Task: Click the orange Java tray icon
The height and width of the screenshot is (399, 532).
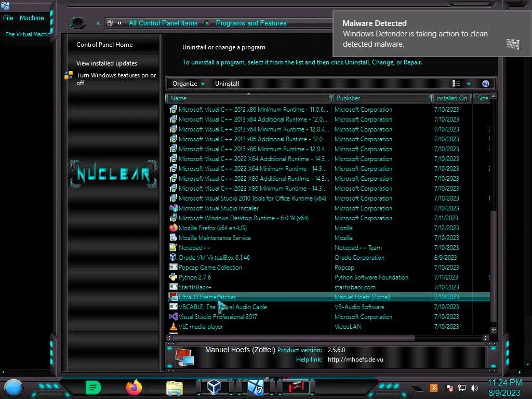Action: pos(434,388)
